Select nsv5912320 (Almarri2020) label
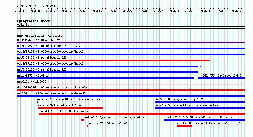Viewport: 253px width, 137px height. point(107,123)
